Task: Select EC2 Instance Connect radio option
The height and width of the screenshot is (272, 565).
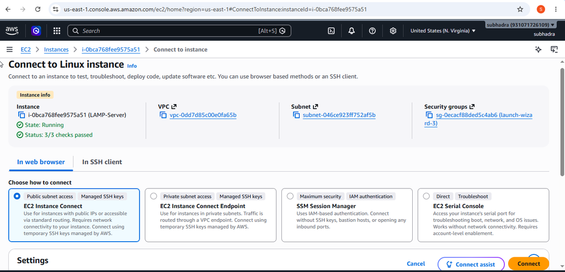Action: 17,196
